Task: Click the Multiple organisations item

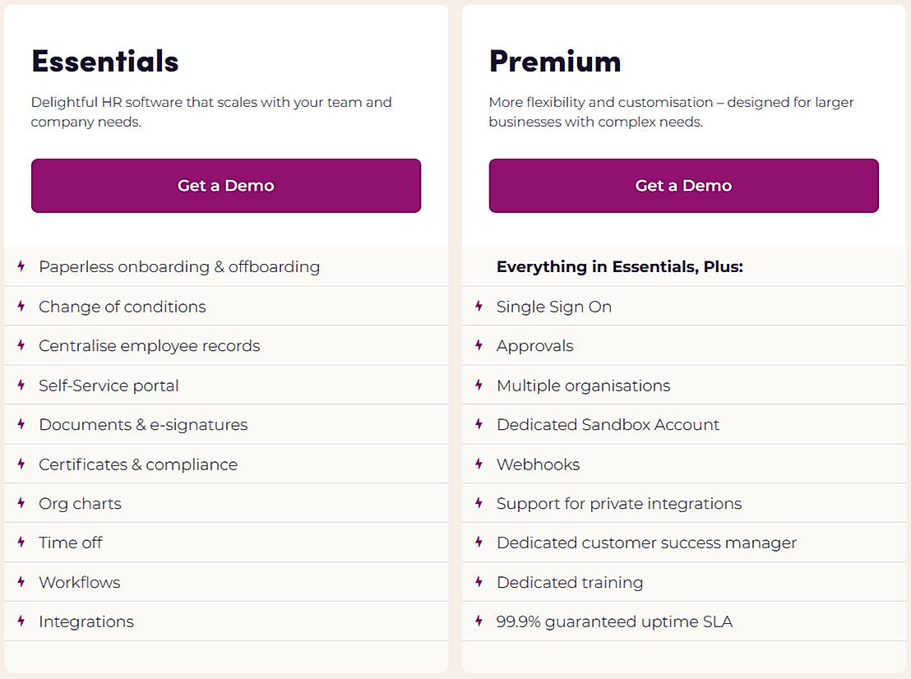Action: coord(583,386)
